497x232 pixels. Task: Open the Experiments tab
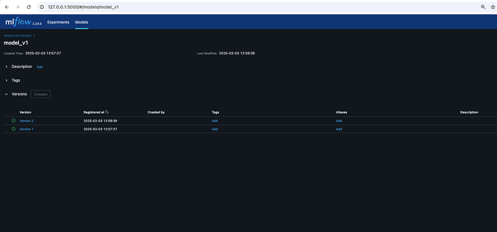[58, 22]
